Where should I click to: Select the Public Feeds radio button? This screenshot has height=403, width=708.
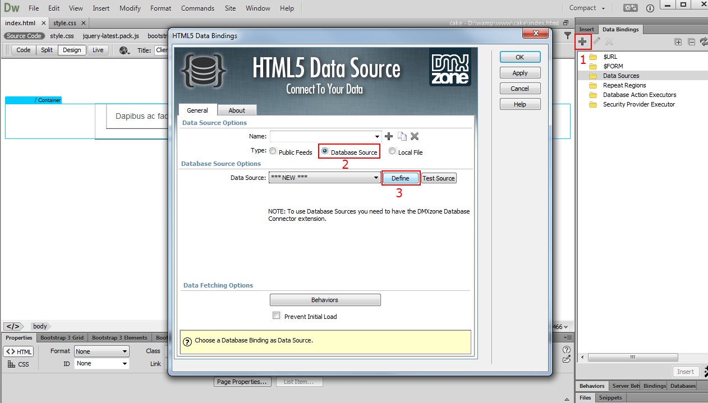click(273, 151)
